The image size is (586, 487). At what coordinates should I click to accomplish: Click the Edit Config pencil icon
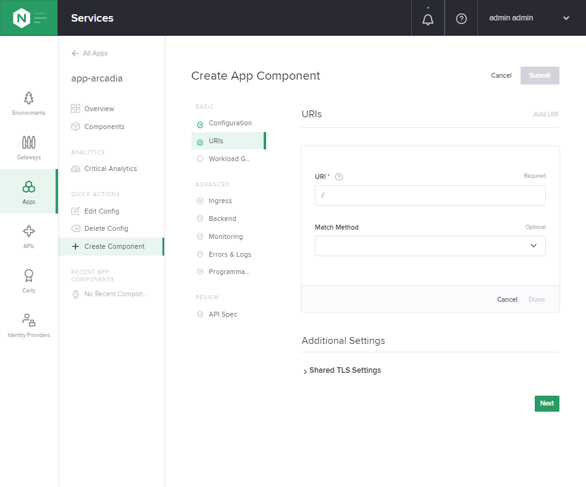coord(75,211)
